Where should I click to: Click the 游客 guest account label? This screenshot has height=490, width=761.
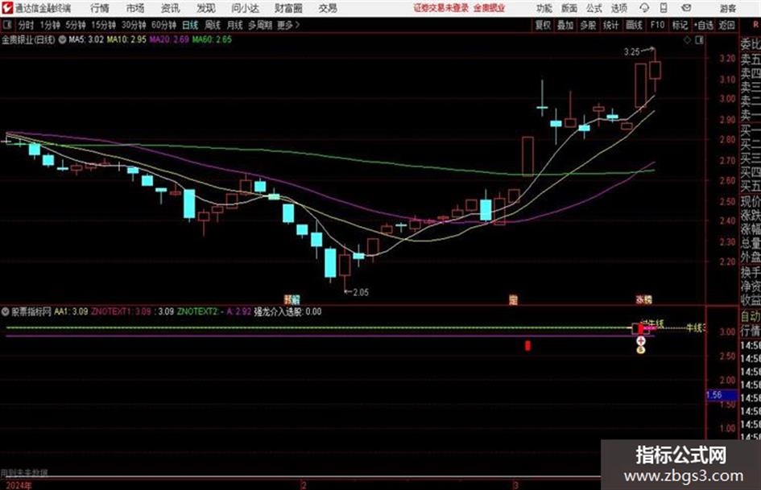coord(728,8)
